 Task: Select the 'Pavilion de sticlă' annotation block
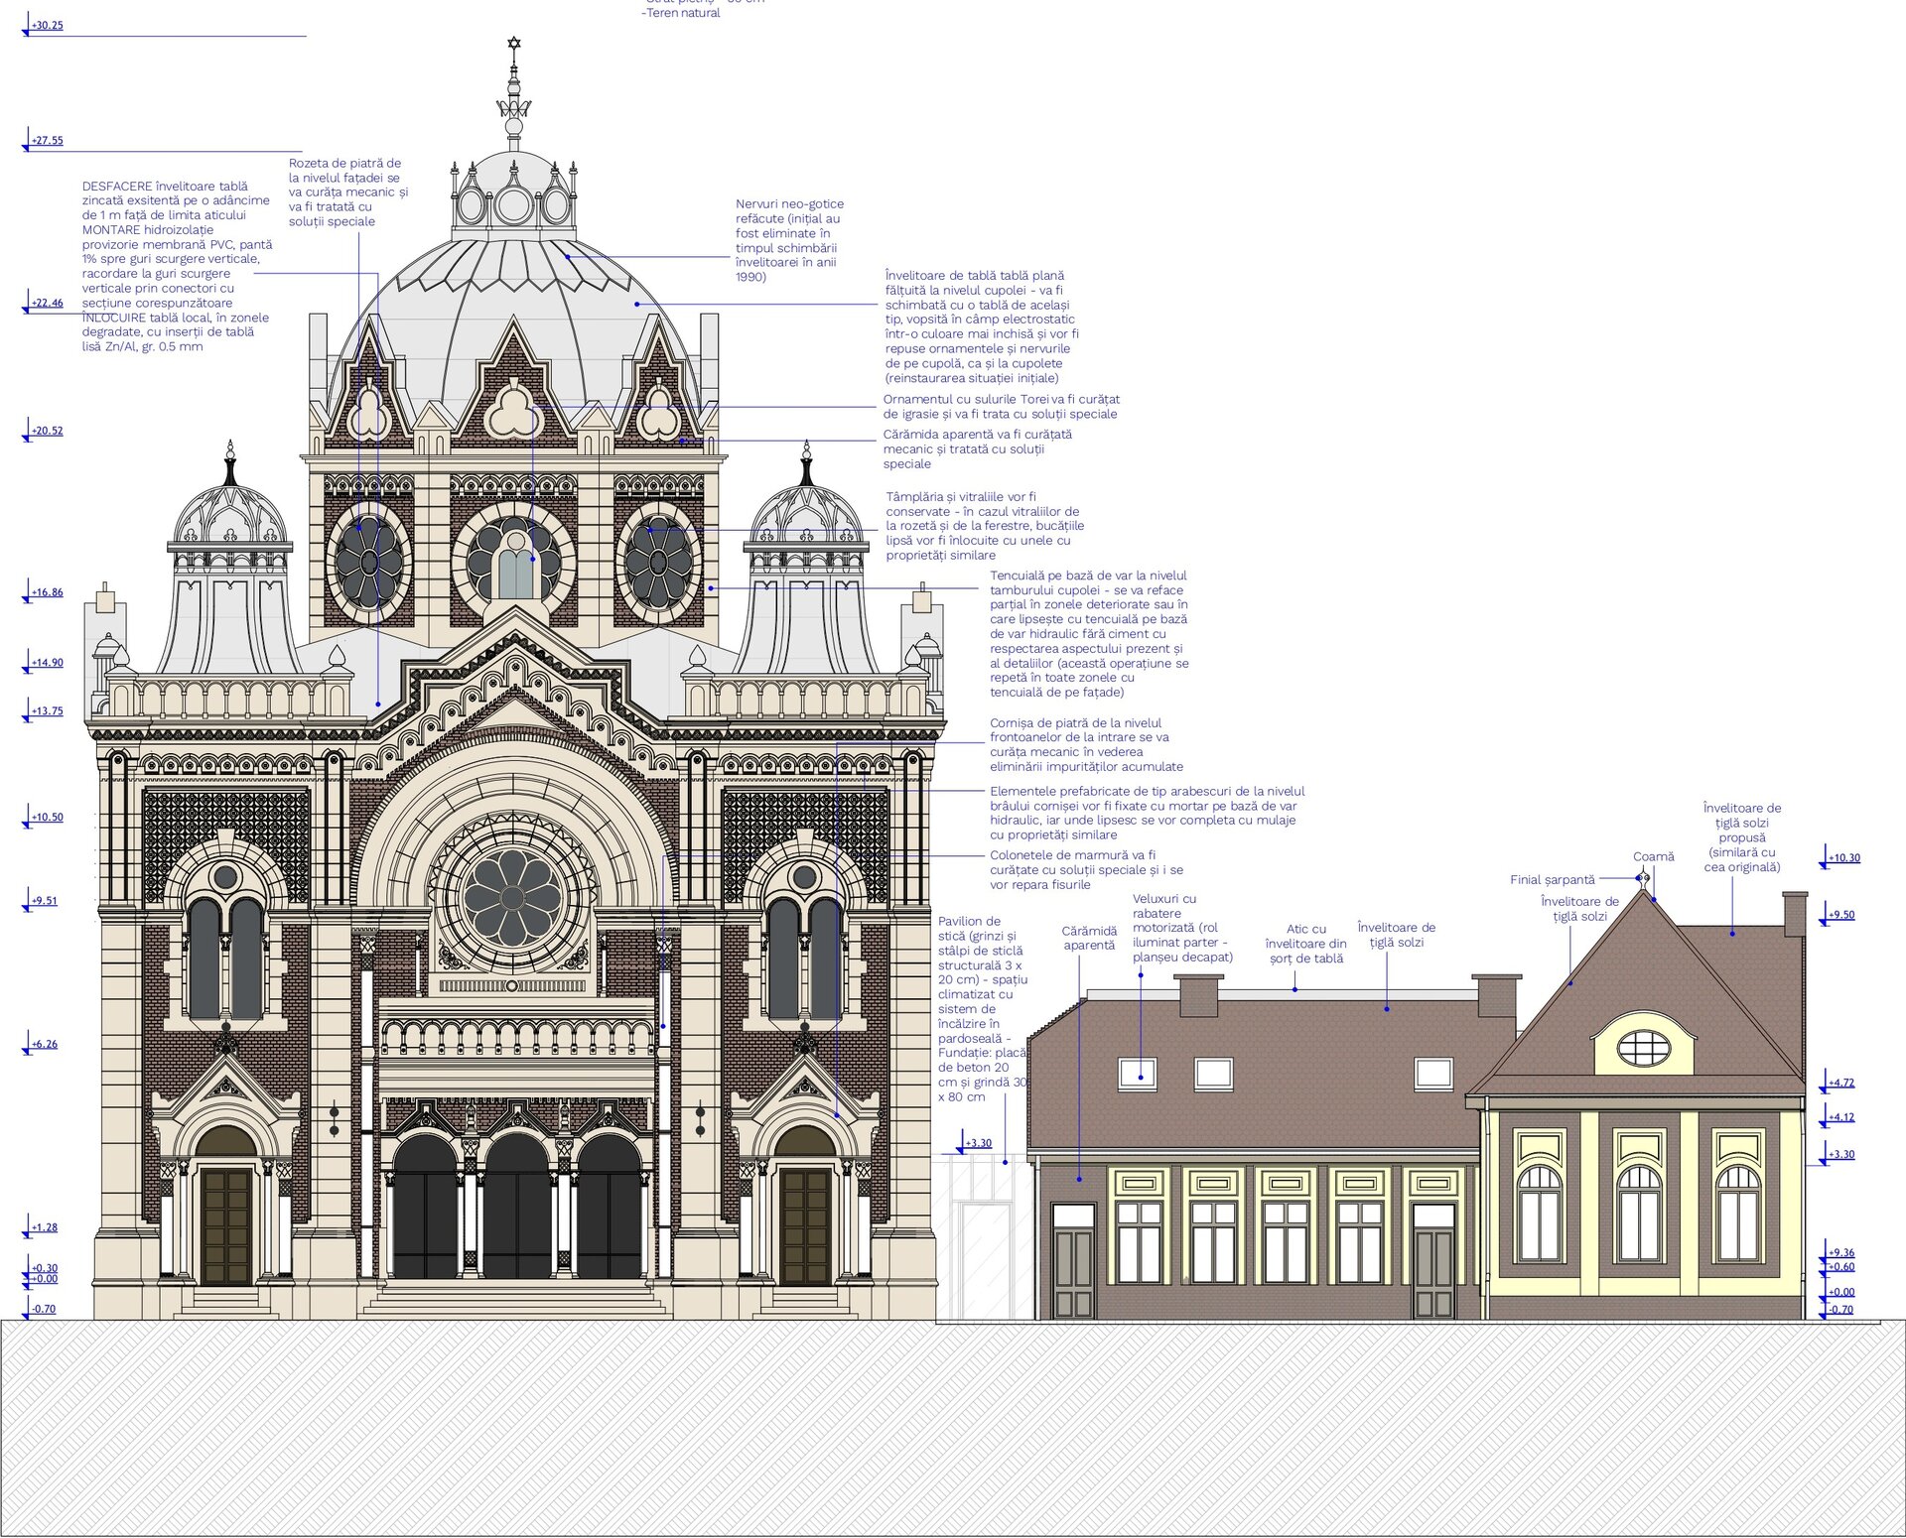tap(982, 1008)
